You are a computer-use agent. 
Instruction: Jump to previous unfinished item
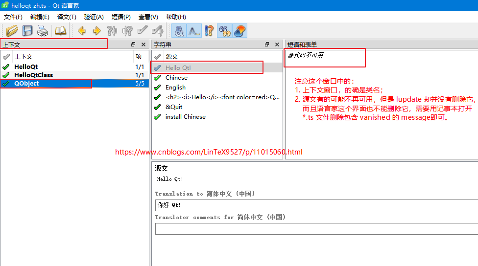[x=112, y=31]
